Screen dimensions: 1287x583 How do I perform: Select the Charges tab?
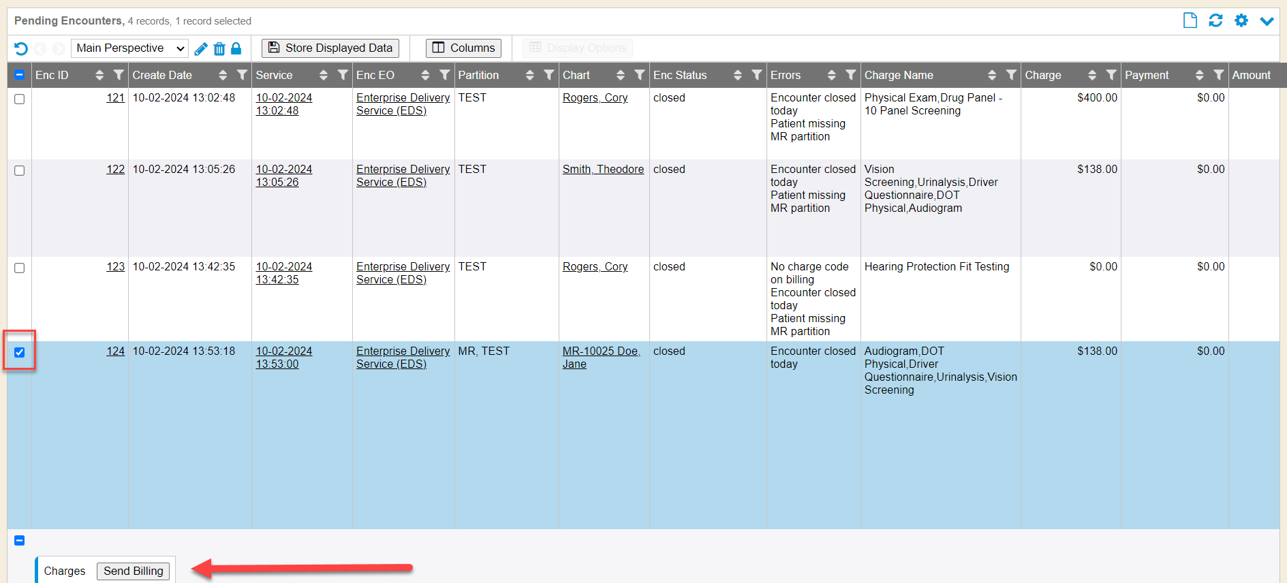click(x=65, y=571)
